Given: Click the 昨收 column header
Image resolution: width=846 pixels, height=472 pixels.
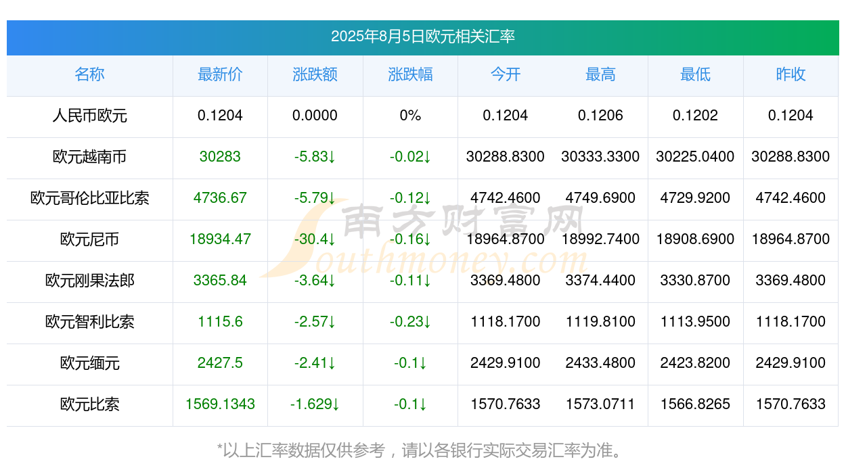Looking at the screenshot, I should [x=791, y=74].
